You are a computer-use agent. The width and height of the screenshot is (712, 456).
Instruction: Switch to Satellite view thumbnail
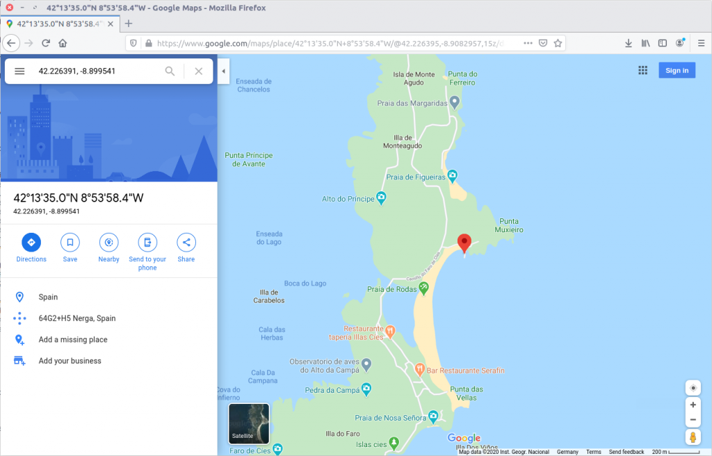click(x=249, y=423)
